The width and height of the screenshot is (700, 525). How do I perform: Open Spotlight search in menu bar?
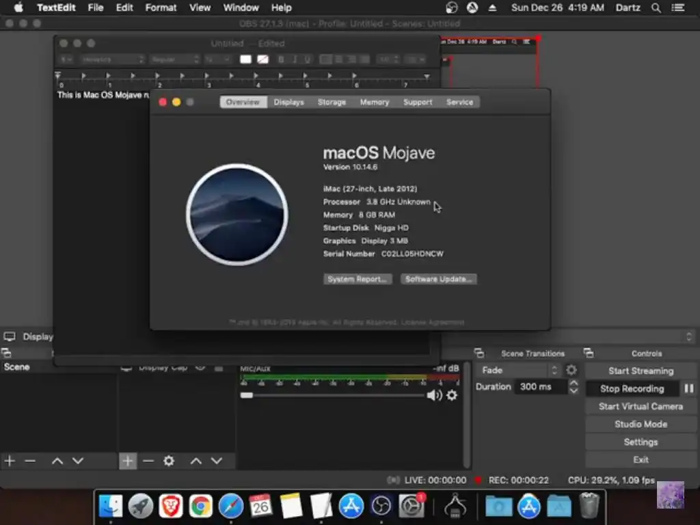pos(656,8)
